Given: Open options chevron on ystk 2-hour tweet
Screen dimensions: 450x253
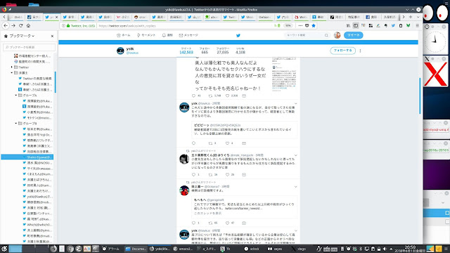Looking at the screenshot, I should tap(295, 103).
